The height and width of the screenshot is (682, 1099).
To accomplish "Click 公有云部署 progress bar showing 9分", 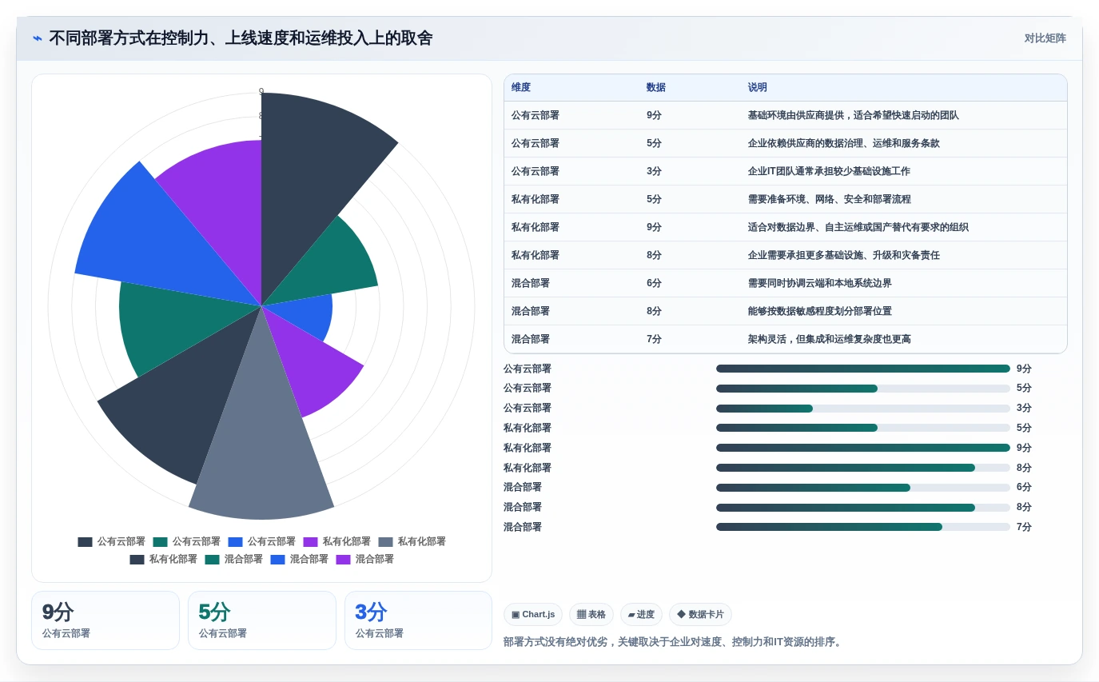I will (863, 369).
